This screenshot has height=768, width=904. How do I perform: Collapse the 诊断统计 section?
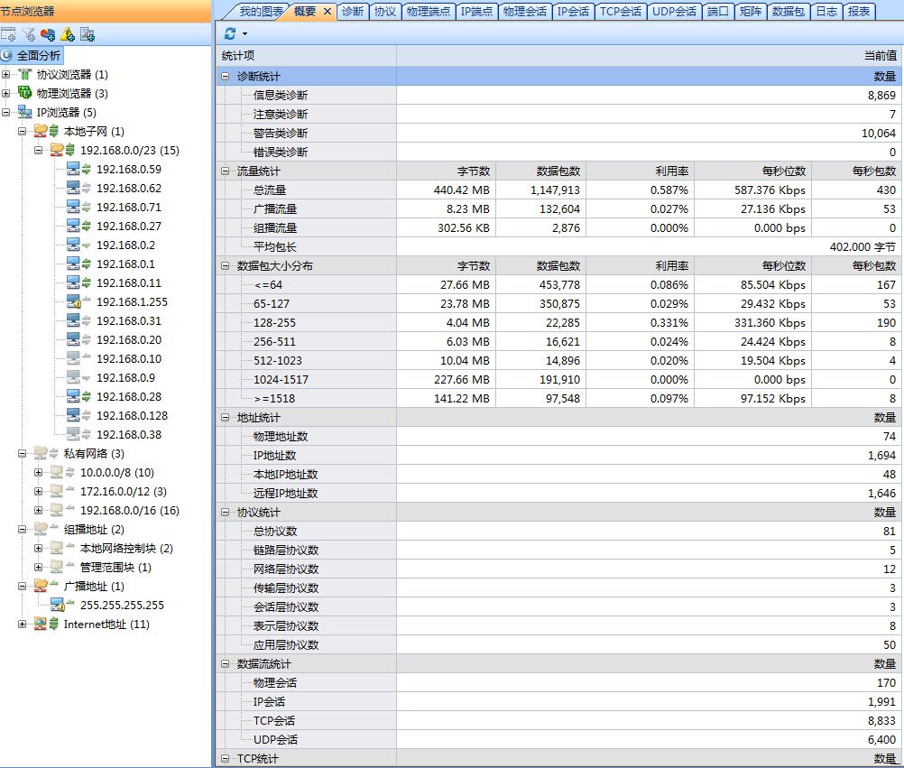(x=225, y=77)
